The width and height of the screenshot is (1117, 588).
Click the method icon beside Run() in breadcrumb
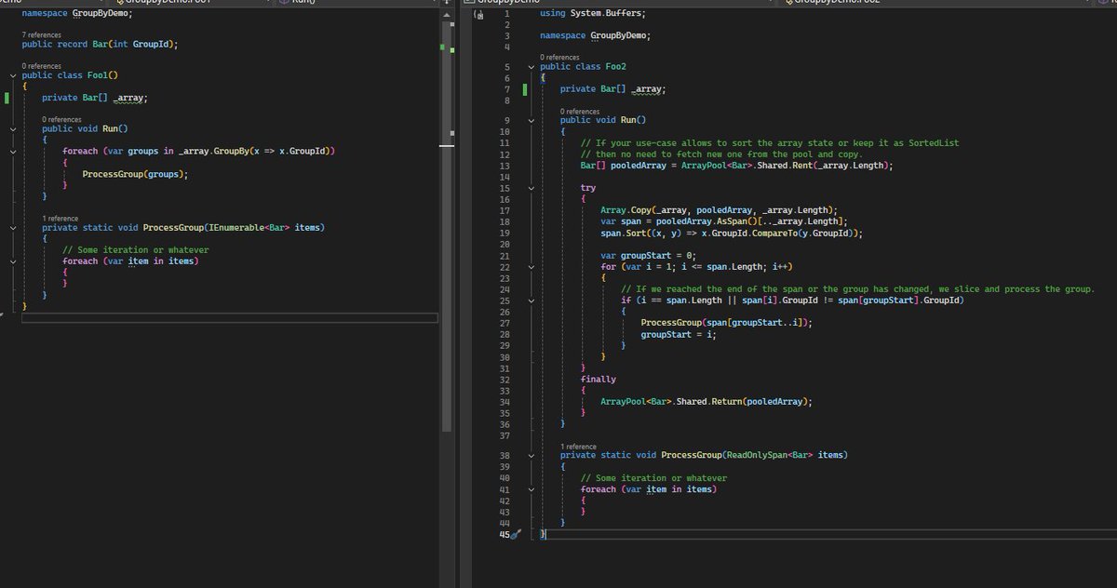coord(284,3)
